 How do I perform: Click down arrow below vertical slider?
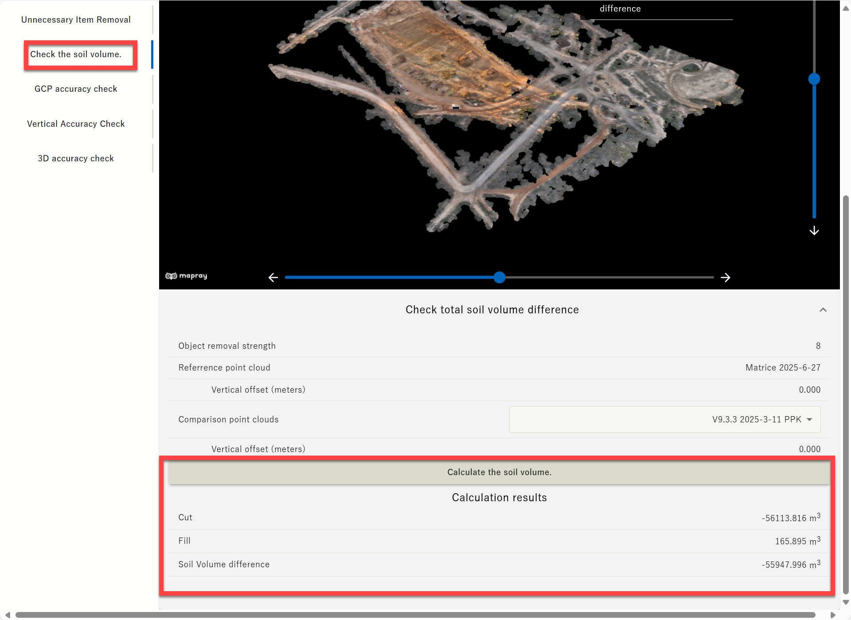point(814,231)
